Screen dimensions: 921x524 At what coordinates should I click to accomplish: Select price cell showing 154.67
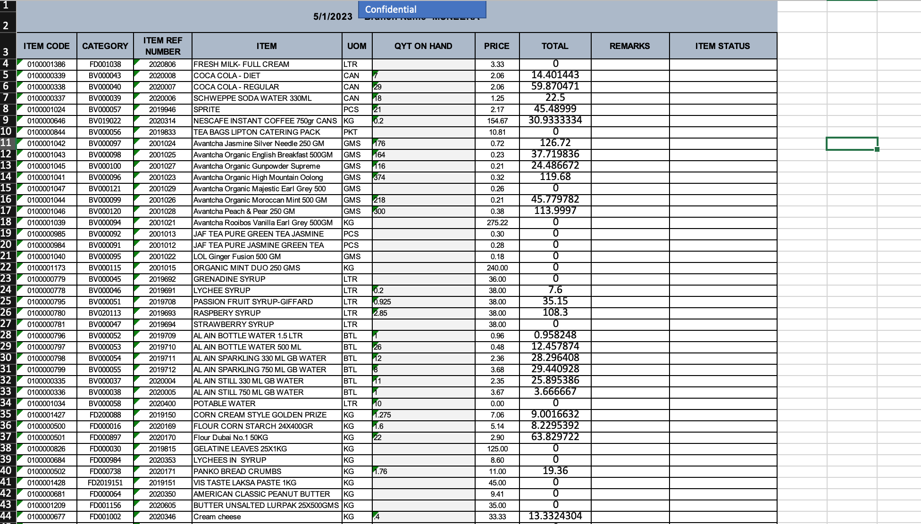[x=497, y=121]
